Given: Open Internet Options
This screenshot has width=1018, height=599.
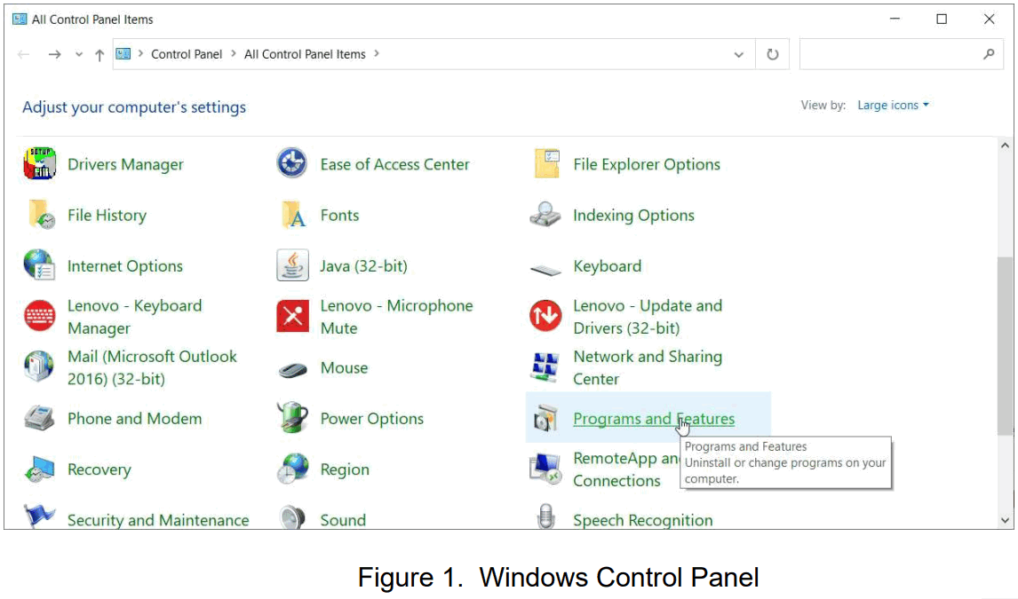Looking at the screenshot, I should pyautogui.click(x=124, y=265).
